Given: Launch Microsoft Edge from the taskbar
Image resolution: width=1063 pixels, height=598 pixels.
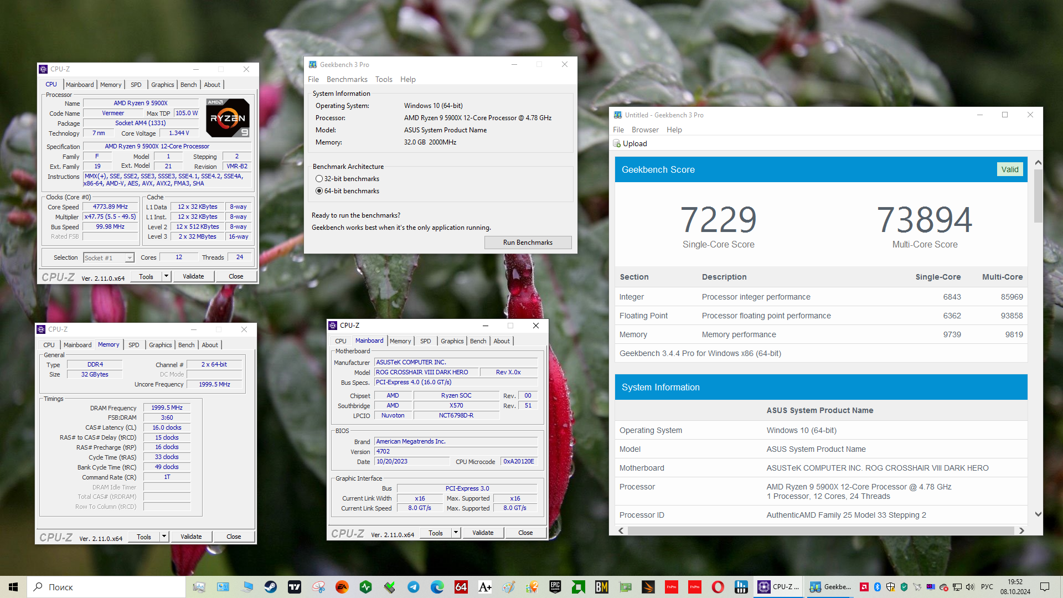Looking at the screenshot, I should [437, 587].
